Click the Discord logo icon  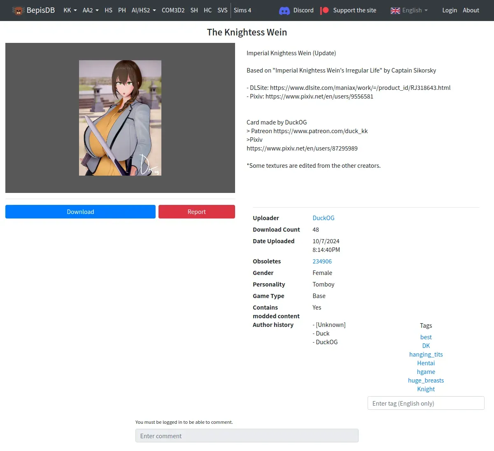pos(284,11)
